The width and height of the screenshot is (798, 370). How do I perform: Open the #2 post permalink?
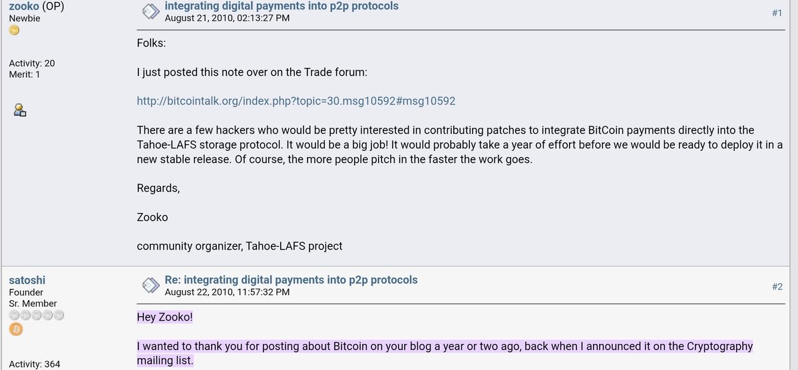point(777,287)
